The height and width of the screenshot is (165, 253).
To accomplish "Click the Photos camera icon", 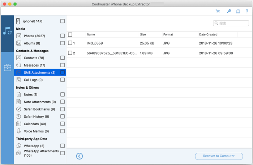I will (x=19, y=36).
